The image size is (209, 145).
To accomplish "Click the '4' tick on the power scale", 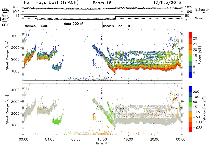I will click(x=194, y=73).
